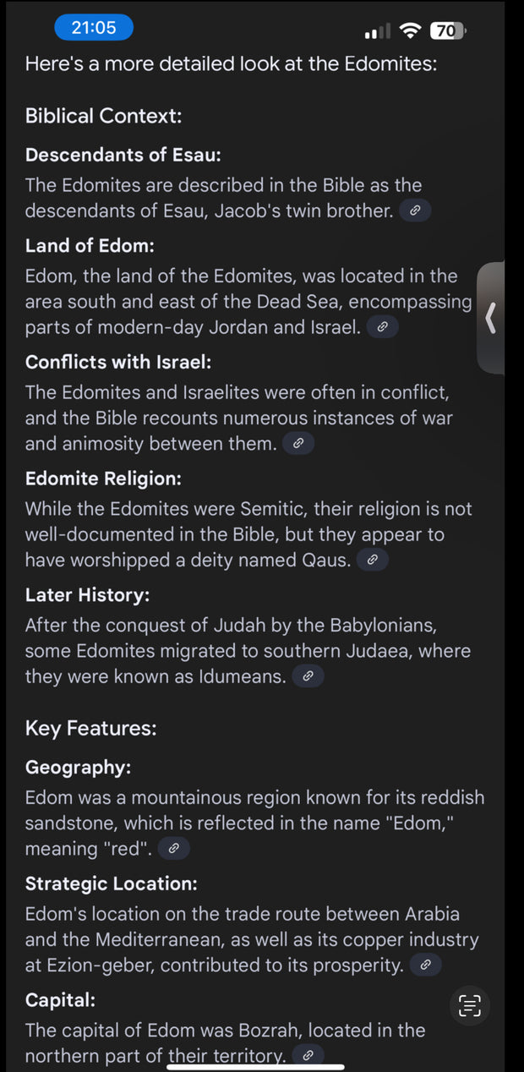Tap the status bar time 21:05
The image size is (524, 1072).
click(x=94, y=28)
